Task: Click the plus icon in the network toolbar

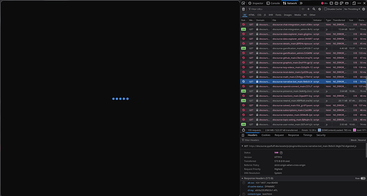Action: (308, 9)
